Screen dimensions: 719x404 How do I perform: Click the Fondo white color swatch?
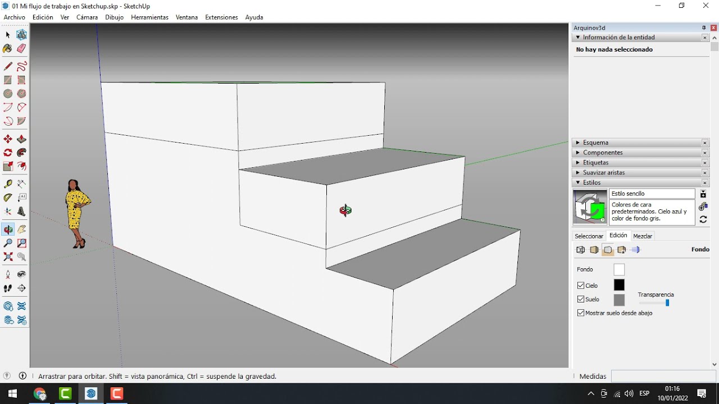click(x=619, y=270)
